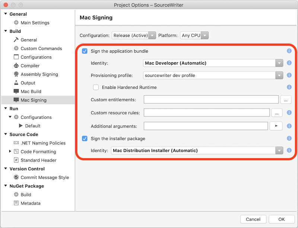
Task: Collapse the General section
Action: (6, 14)
